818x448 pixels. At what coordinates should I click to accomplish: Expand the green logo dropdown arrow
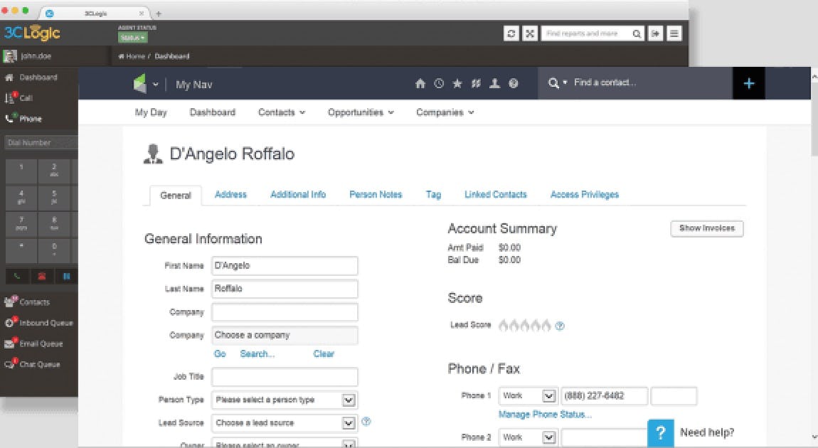[156, 84]
